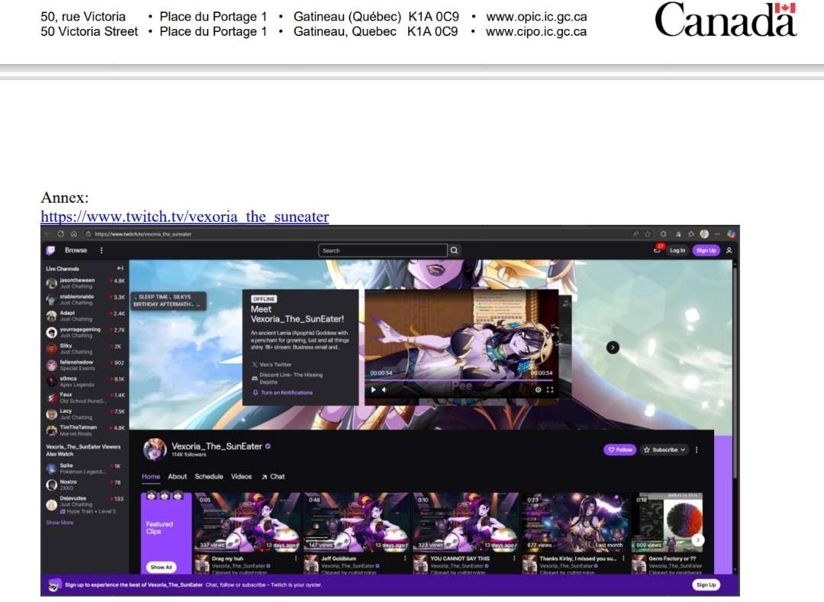Mute the clip player audio
Image resolution: width=824 pixels, height=602 pixels.
[385, 389]
